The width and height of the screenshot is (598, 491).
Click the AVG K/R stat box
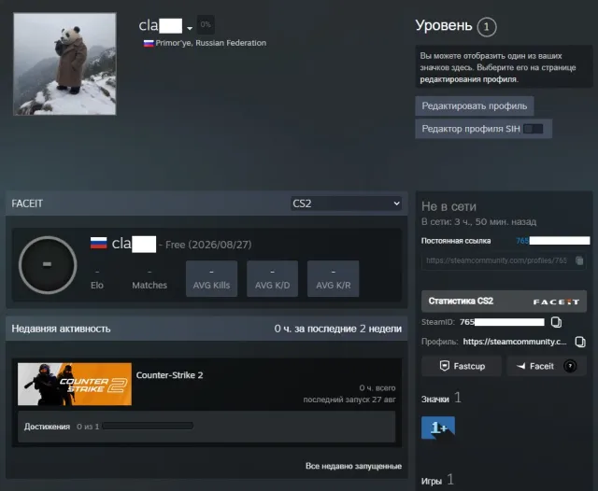click(x=333, y=278)
